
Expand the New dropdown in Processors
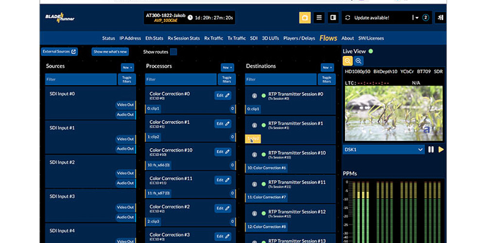tap(227, 68)
